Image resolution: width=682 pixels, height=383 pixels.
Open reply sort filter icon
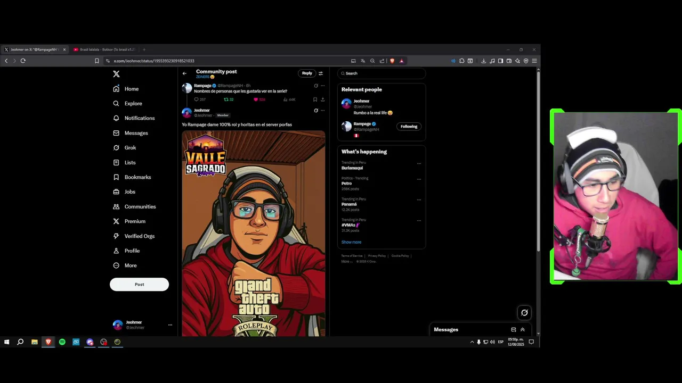click(x=321, y=73)
